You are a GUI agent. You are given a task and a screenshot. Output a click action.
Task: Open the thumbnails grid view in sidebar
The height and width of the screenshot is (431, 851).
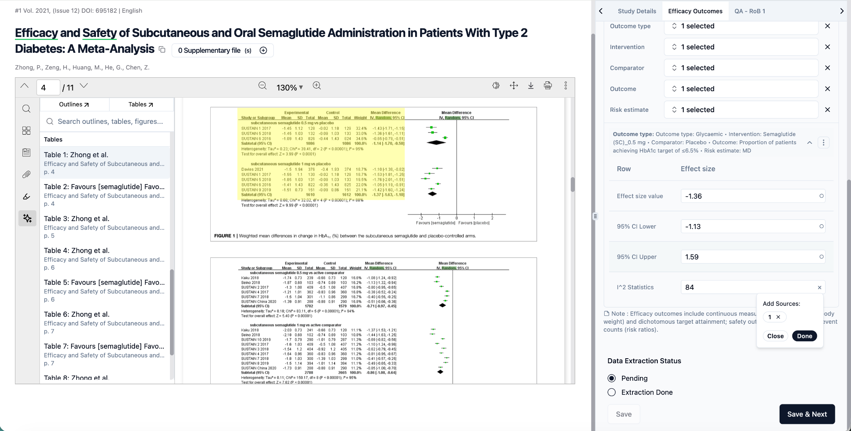click(26, 131)
